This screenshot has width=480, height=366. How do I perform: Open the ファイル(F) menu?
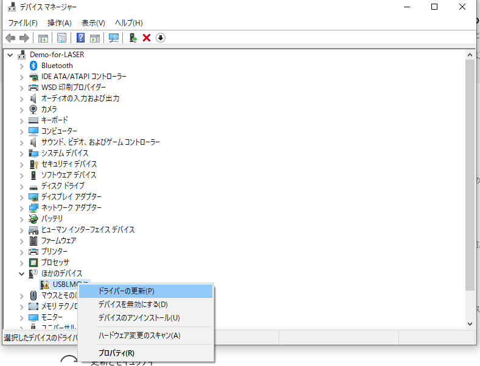[23, 22]
